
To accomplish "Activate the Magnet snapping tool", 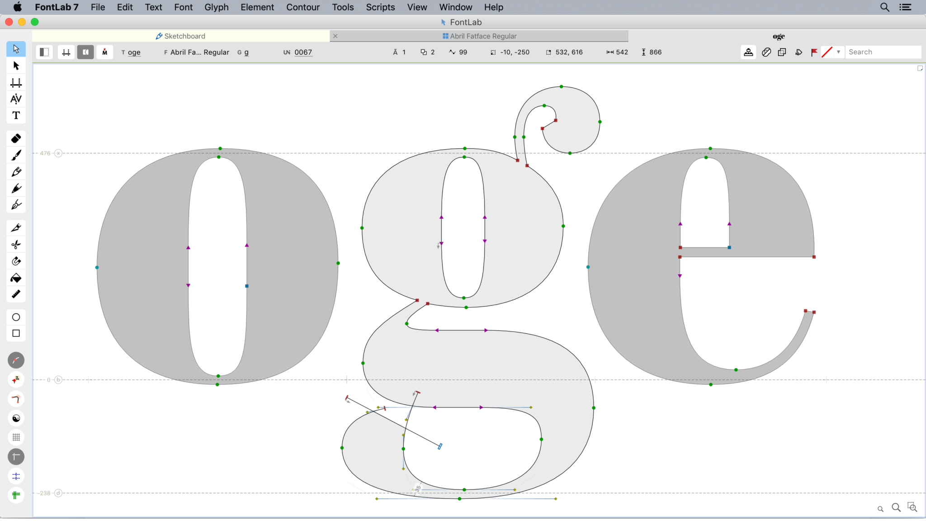I will coord(16,261).
